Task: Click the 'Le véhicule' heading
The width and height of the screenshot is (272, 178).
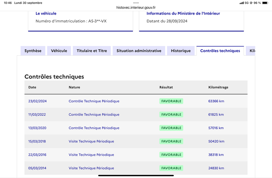Action: pos(46,13)
